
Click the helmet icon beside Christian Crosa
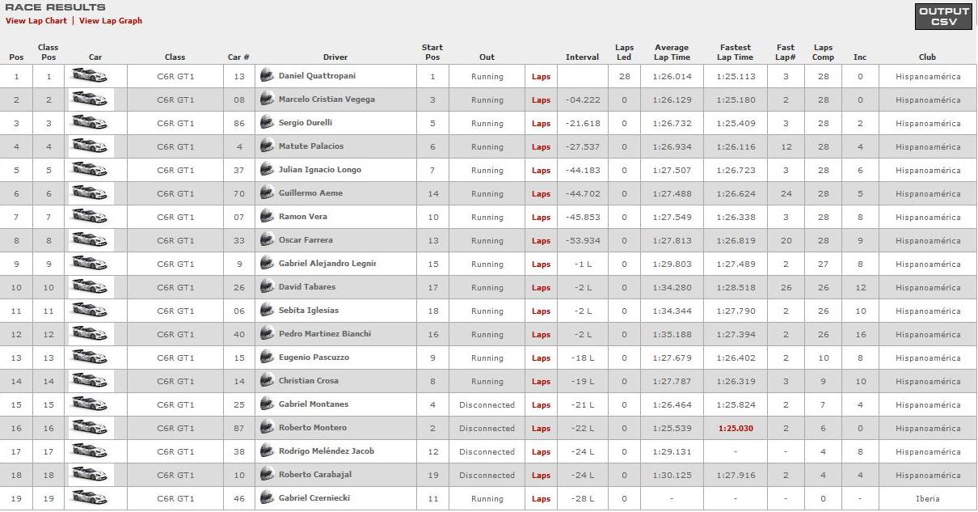[267, 381]
